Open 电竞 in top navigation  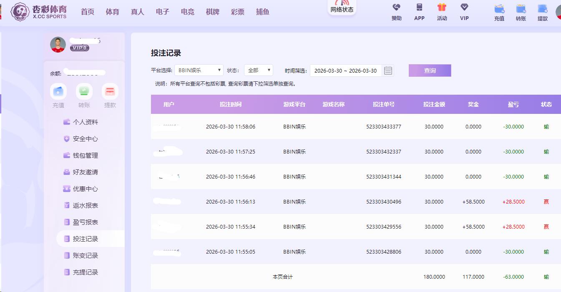[188, 12]
